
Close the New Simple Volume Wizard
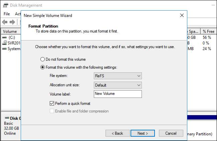[x=181, y=16]
